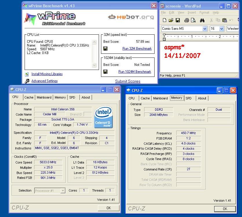Click the Multiplier x 25.0 value
Image resolution: width=242 pixels, height=217 pixels.
tap(48, 167)
